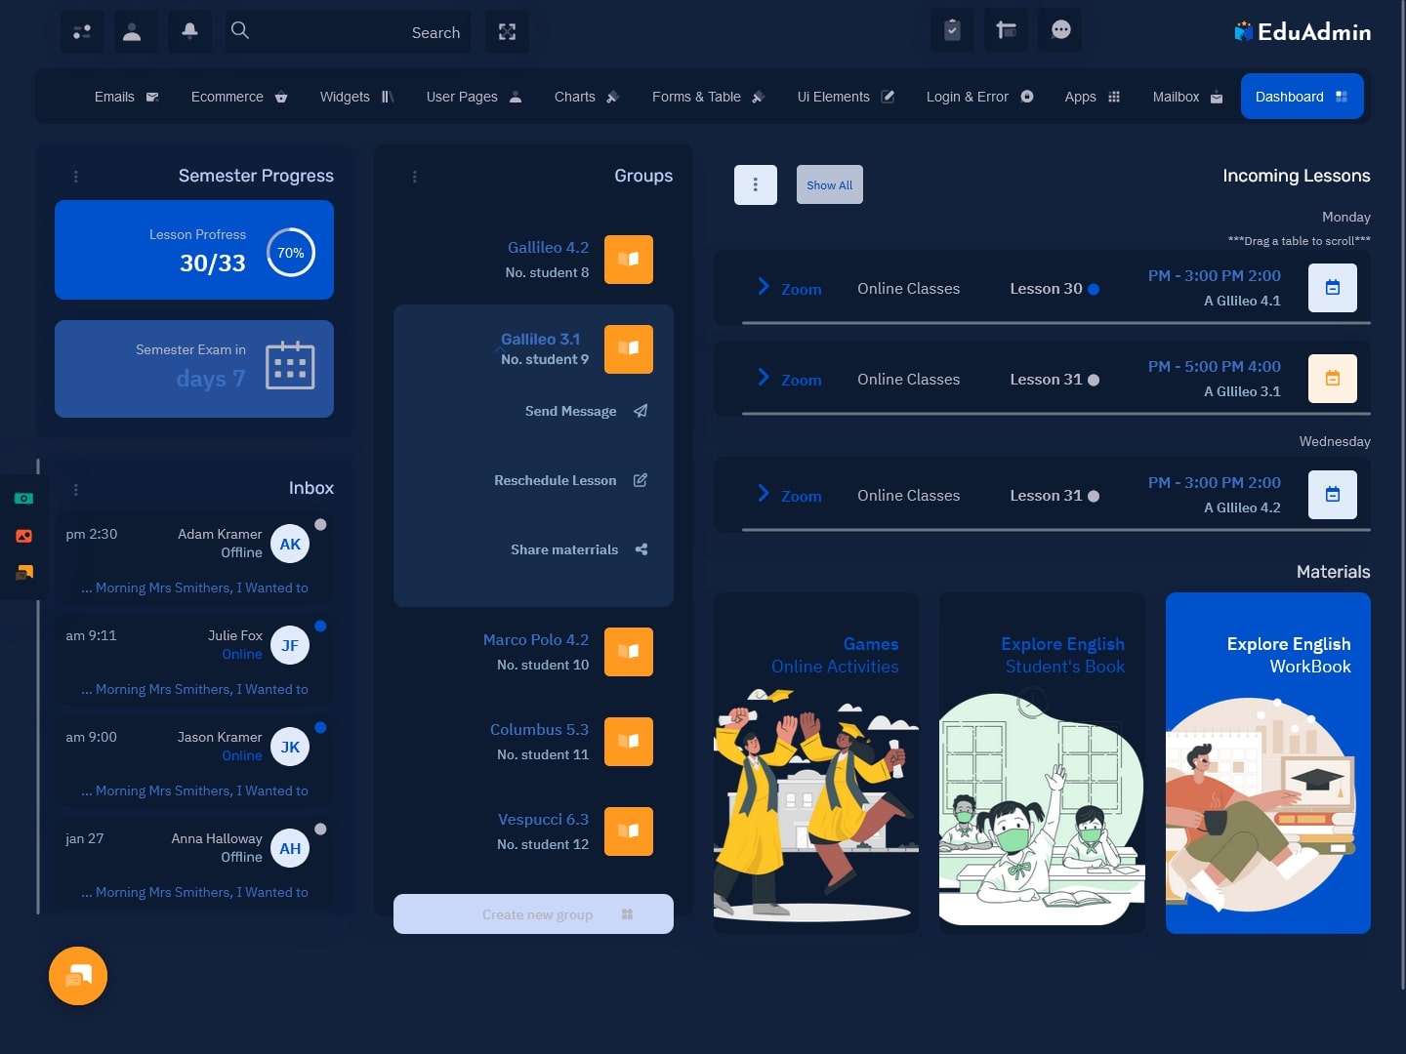Open the Emails menu item

[127, 97]
